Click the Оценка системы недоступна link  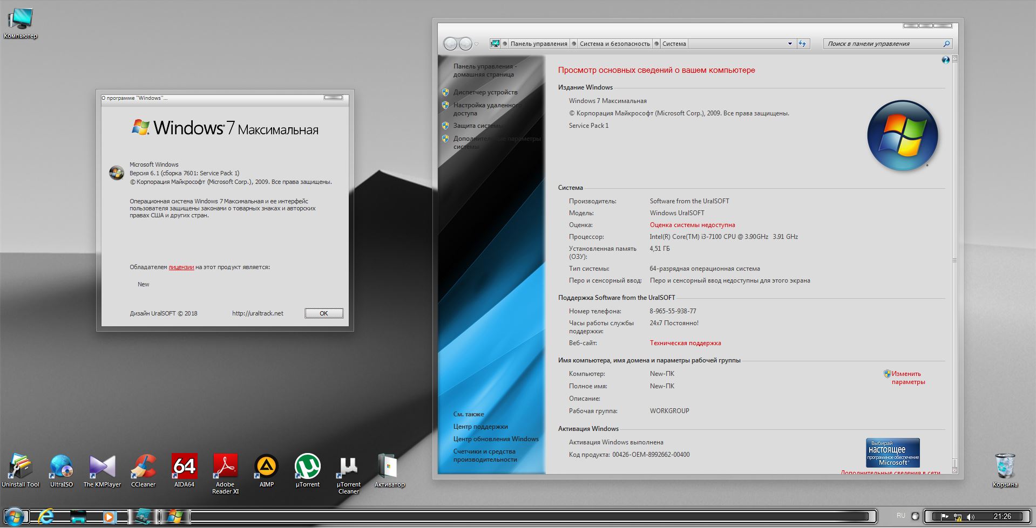pos(692,225)
